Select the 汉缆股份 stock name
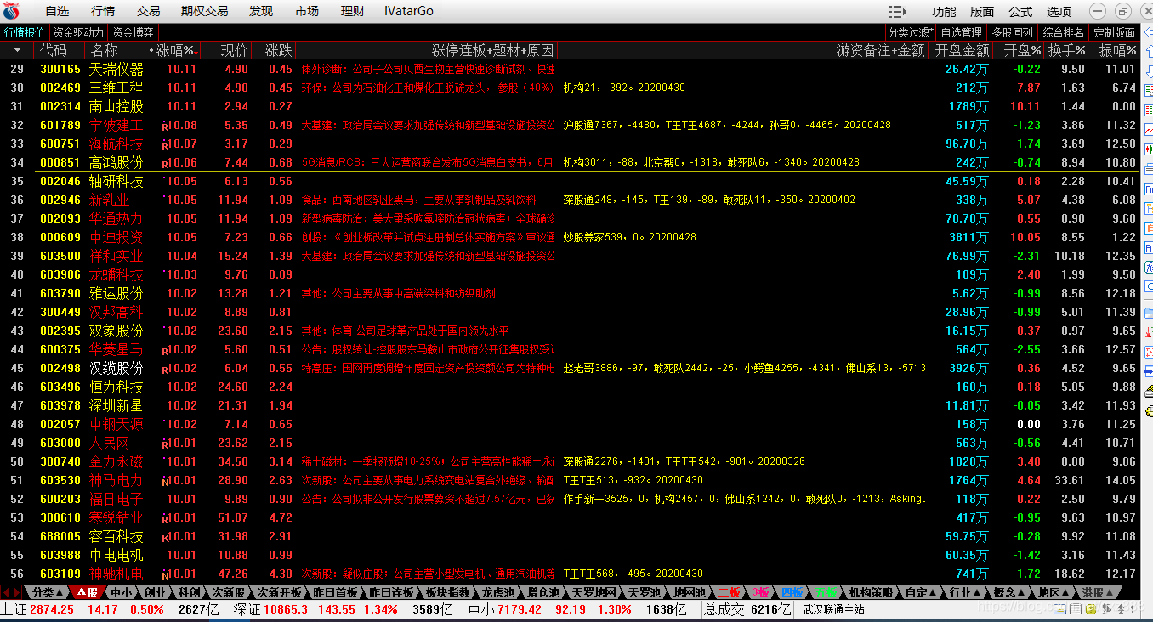 (x=116, y=368)
